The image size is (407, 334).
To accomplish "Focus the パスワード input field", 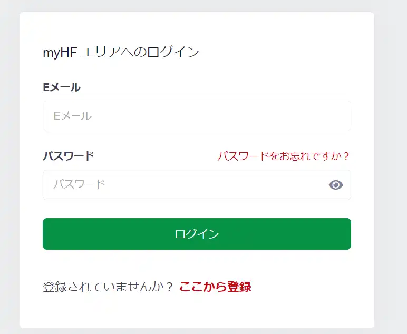I will click(x=185, y=185).
